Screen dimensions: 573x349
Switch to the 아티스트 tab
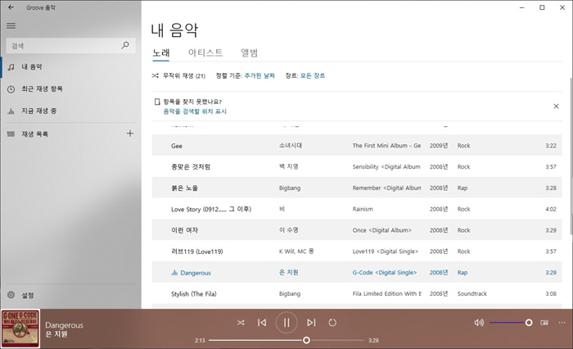pos(205,52)
